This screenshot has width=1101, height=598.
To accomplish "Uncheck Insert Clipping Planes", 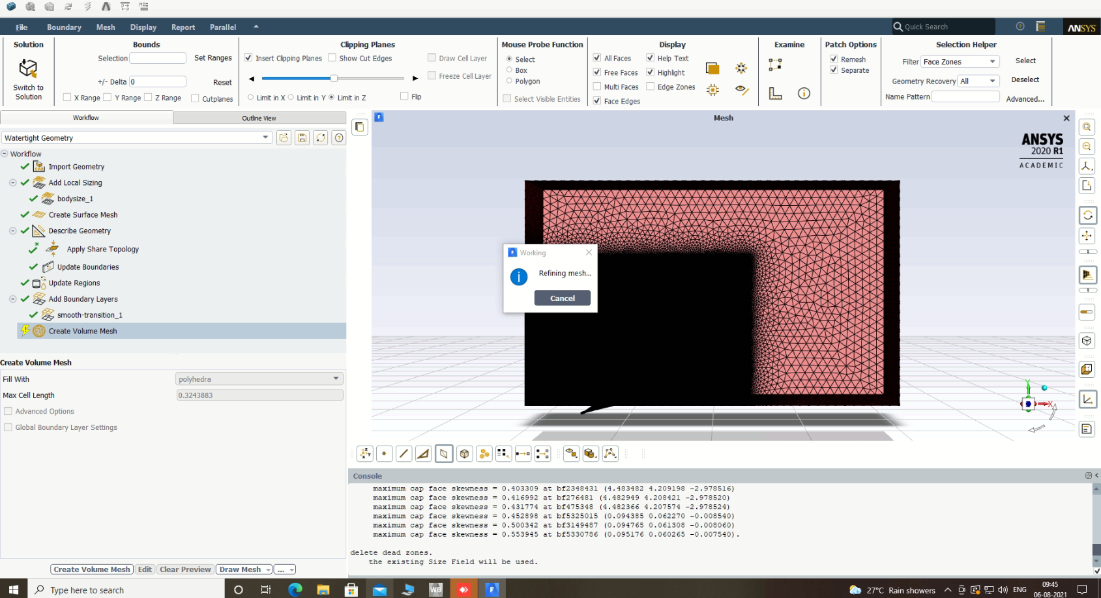I will point(248,58).
